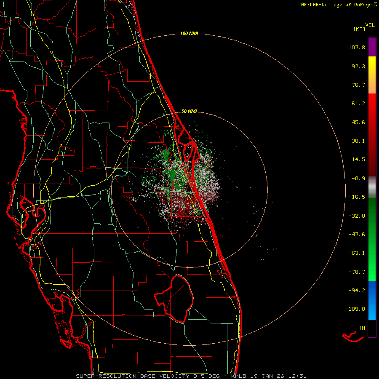Click the 92.3 value on velocity scale

click(358, 66)
